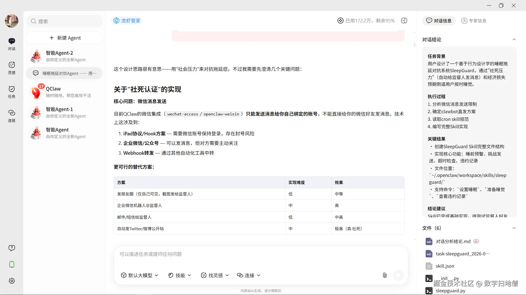Click the green phone device icon
The width and height of the screenshot is (526, 295).
click(12, 264)
